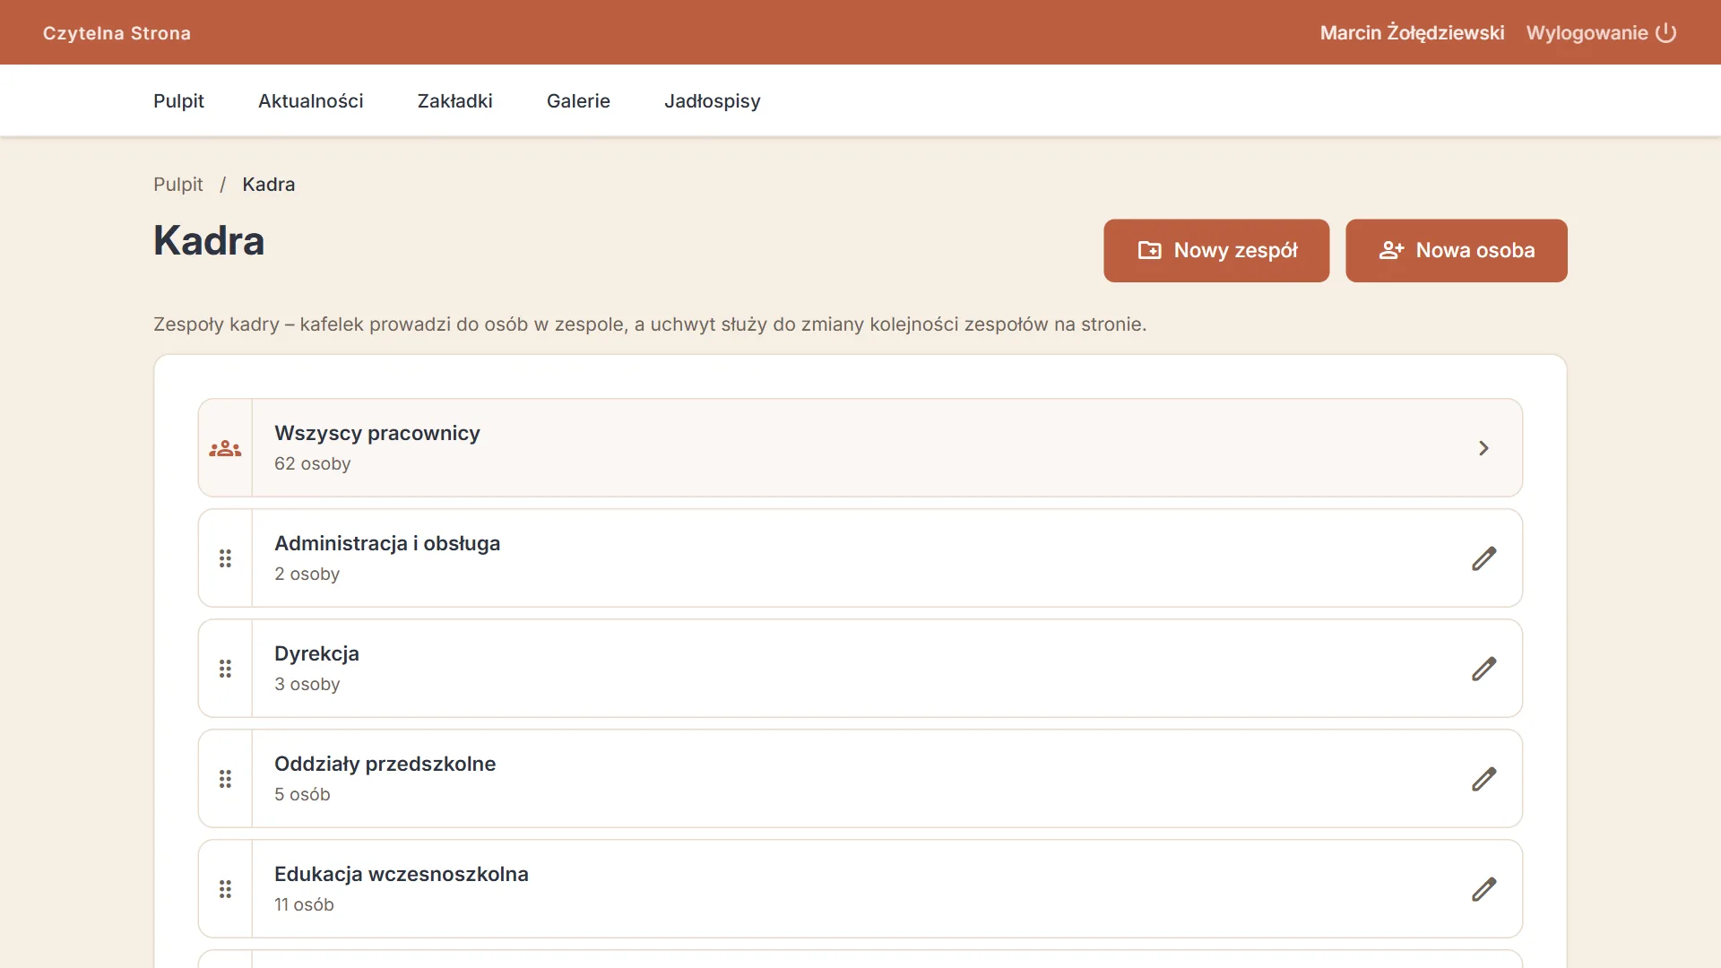Click the '62 osoby' count text
This screenshot has width=1721, height=968.
[312, 464]
